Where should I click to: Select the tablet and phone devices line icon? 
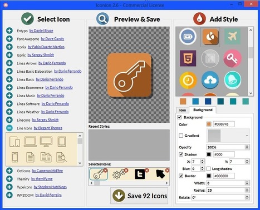click(14, 142)
